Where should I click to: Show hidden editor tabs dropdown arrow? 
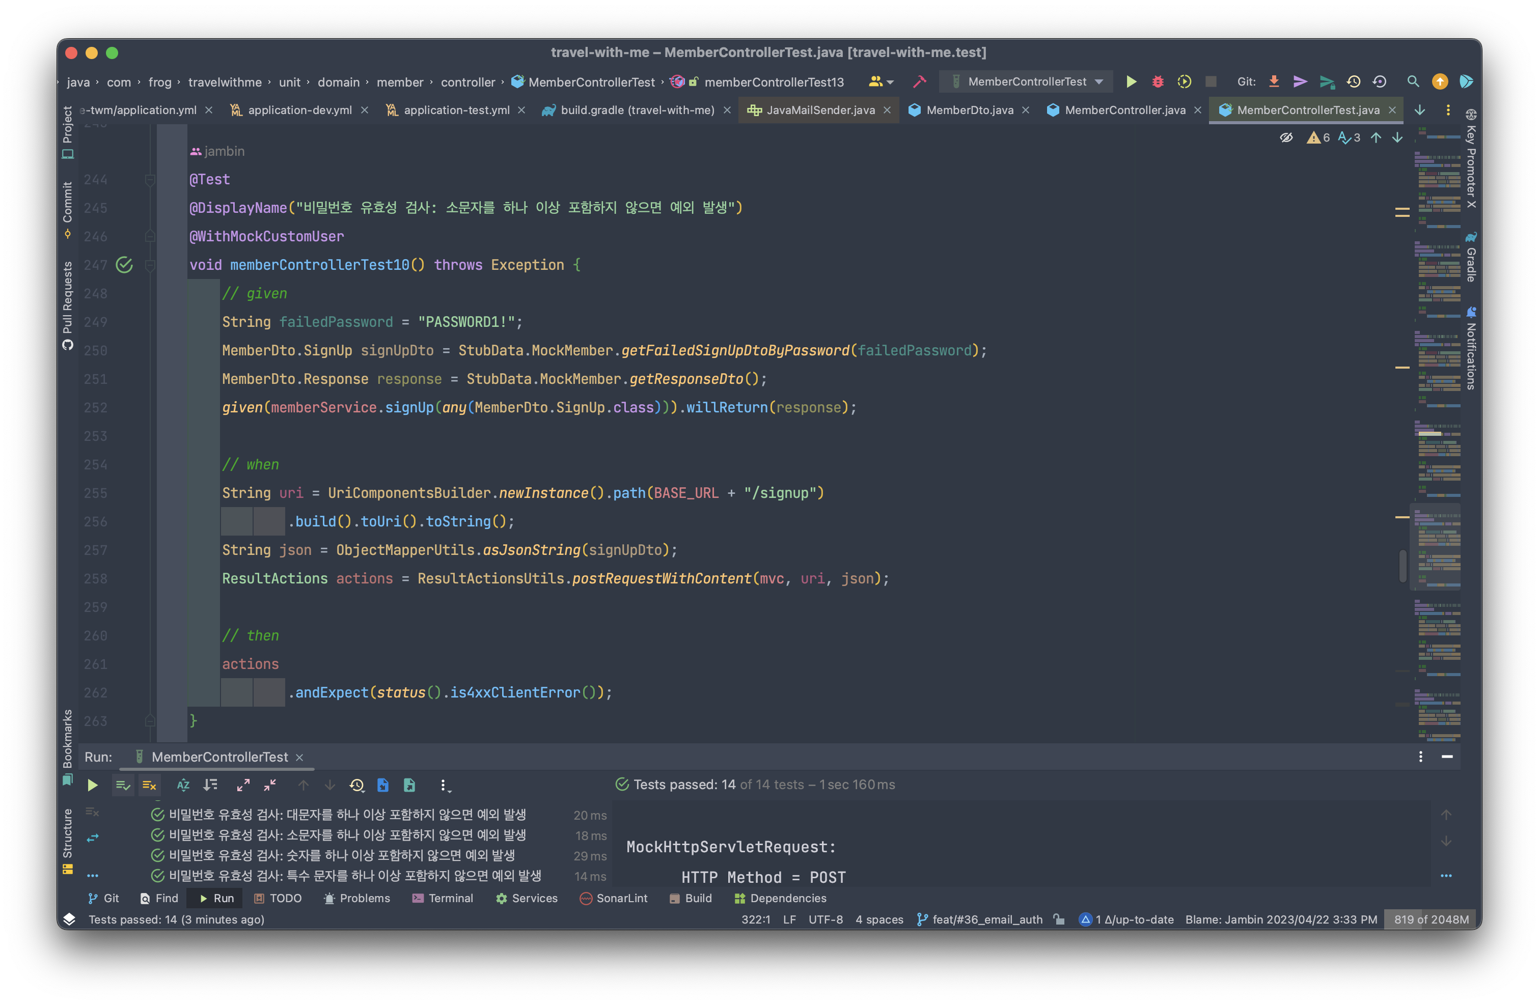1420,110
